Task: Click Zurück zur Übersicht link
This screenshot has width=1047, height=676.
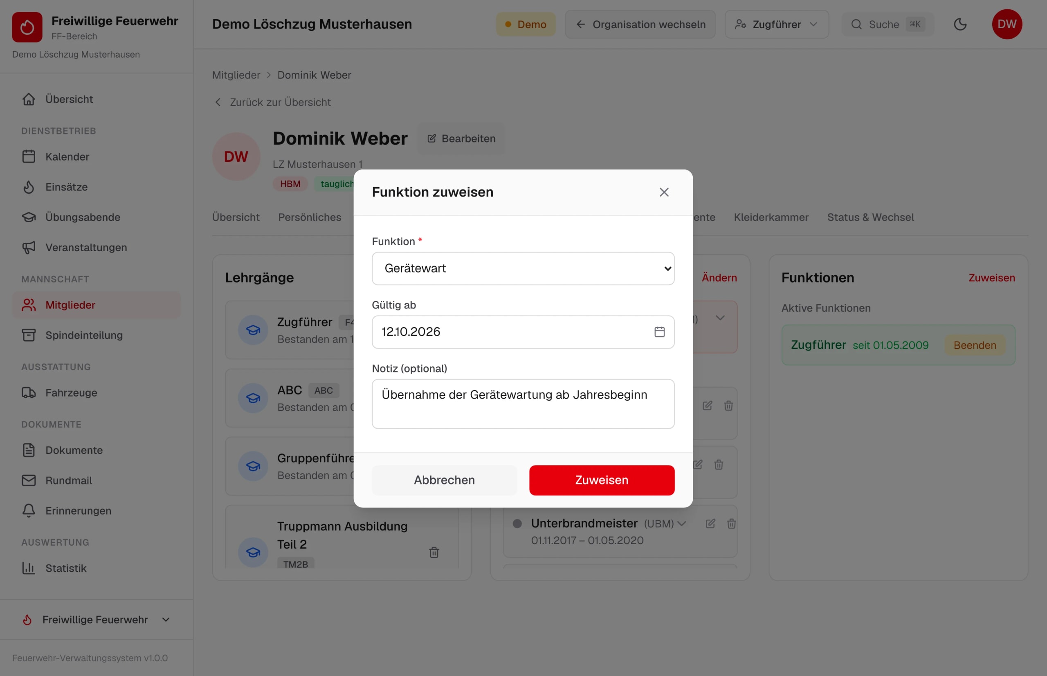Action: (x=272, y=102)
